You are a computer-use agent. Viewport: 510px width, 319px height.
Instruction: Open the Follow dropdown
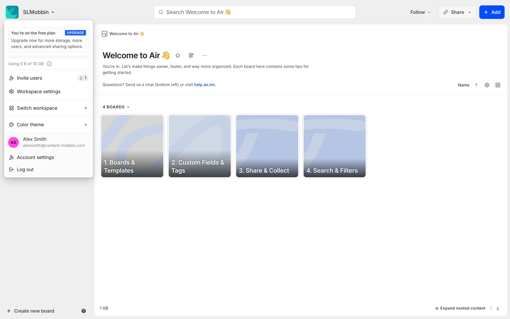(420, 12)
